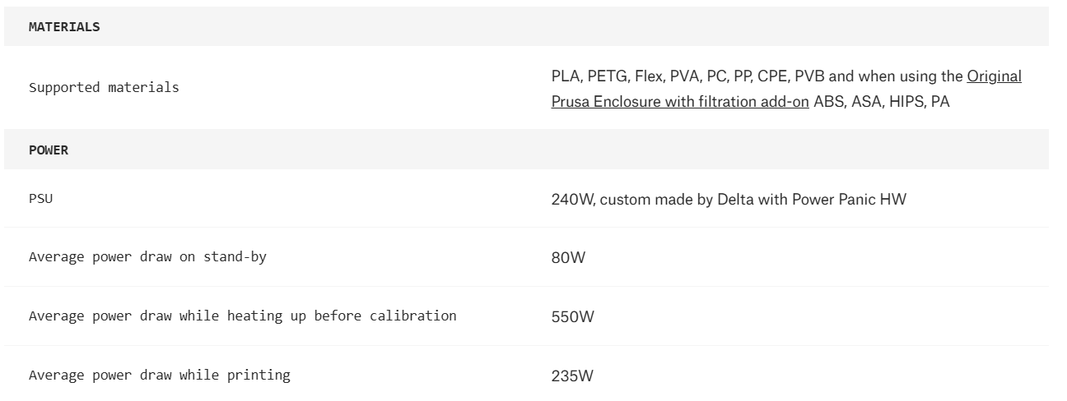Click the 550W heating value
Image resolution: width=1067 pixels, height=401 pixels.
click(x=571, y=317)
